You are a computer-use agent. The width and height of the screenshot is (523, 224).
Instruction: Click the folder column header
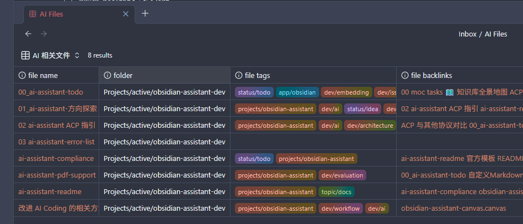click(165, 76)
